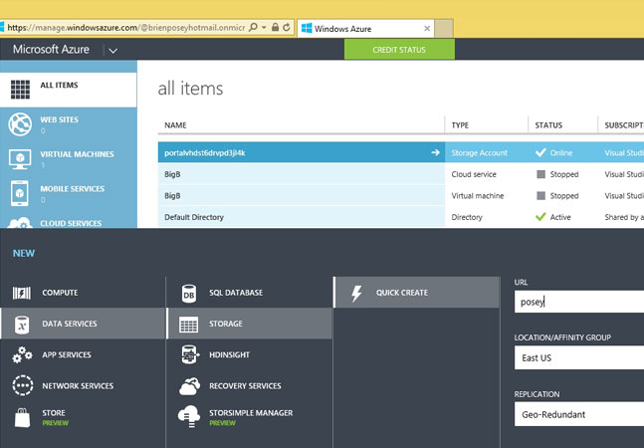The width and height of the screenshot is (644, 448).
Task: Click the HDInsight icon
Action: click(190, 354)
